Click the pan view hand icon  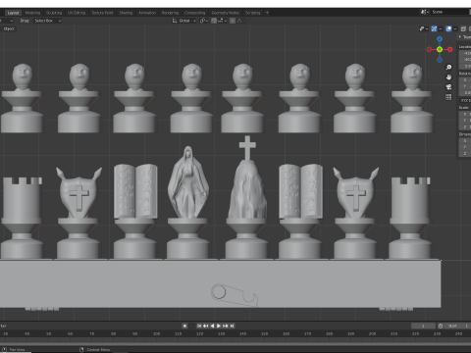[448, 77]
